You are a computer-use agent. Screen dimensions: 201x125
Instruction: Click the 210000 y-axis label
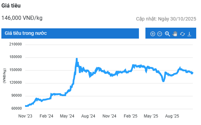point(15,44)
